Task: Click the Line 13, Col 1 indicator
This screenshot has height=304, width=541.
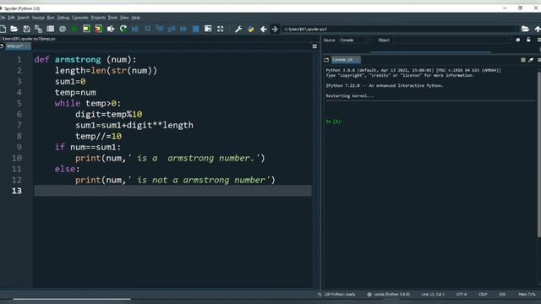Action: point(433,295)
